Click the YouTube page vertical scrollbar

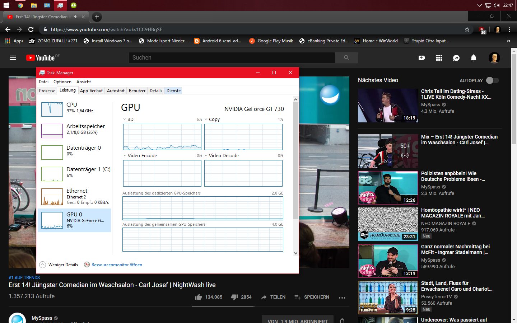coord(514,99)
